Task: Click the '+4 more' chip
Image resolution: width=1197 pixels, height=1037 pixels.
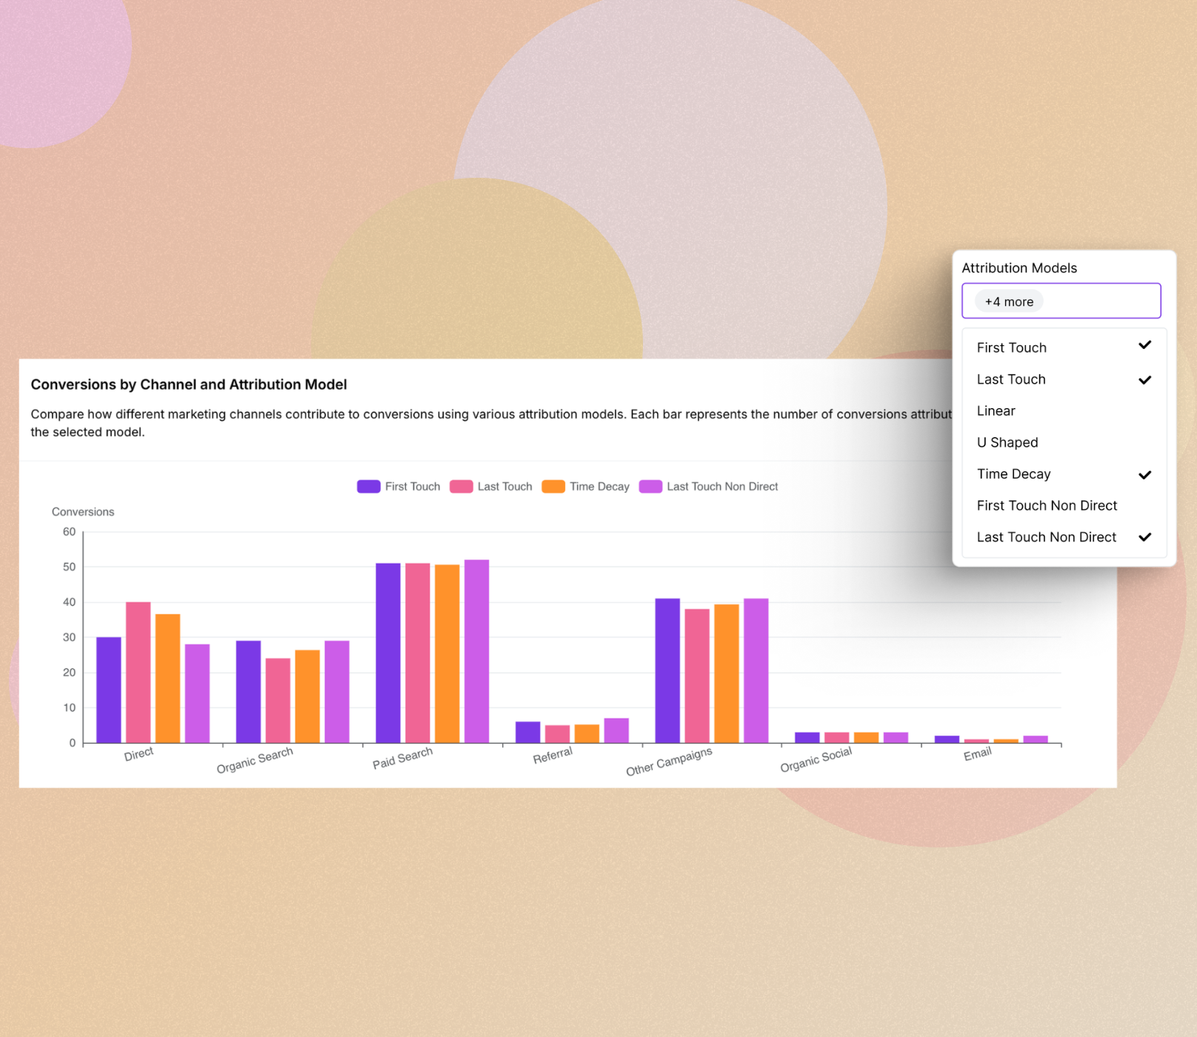Action: coord(1008,301)
